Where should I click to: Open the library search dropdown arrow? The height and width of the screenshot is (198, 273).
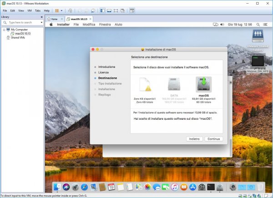[41, 22]
